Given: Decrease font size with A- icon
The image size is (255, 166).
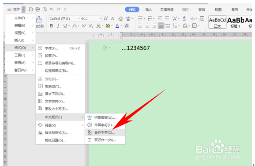Looking at the screenshot, I should [x=113, y=19].
